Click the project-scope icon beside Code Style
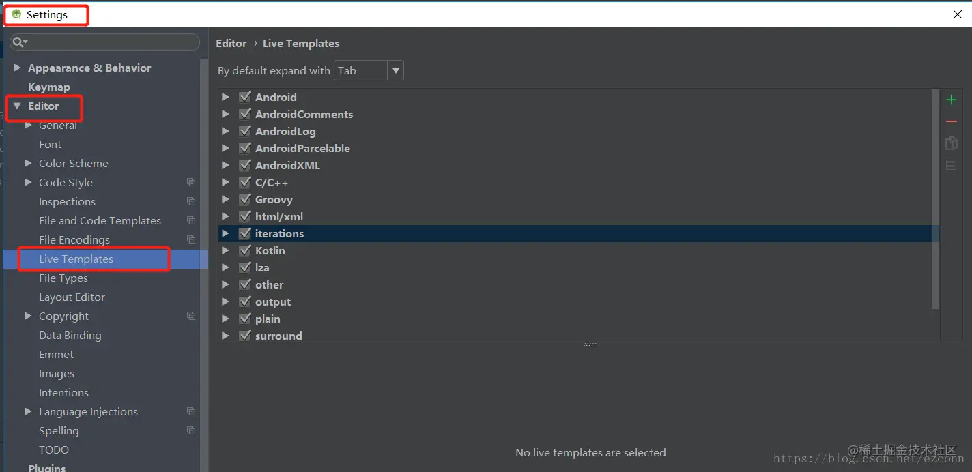 [x=191, y=183]
